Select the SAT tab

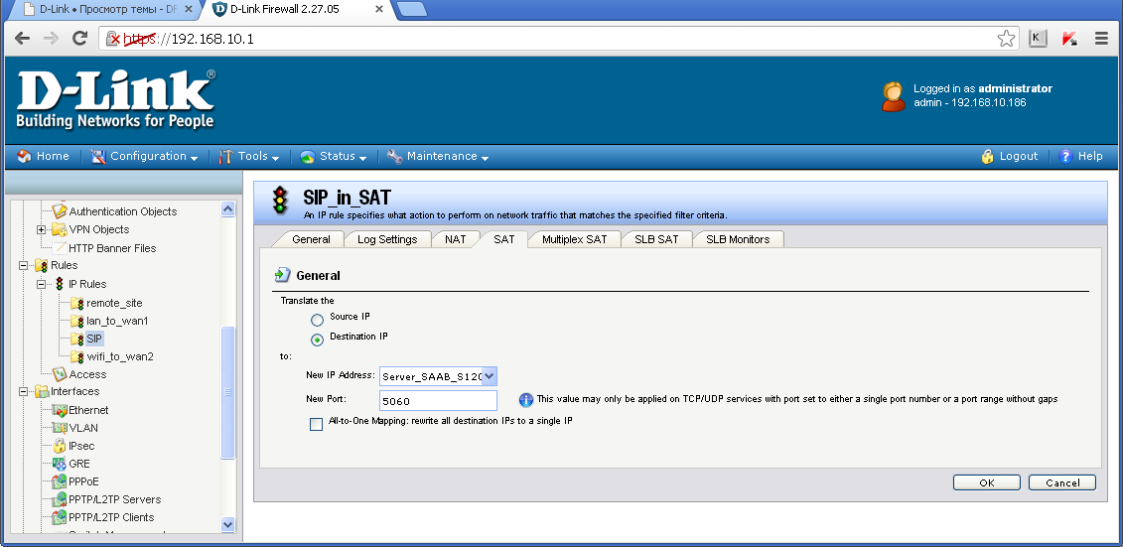(504, 239)
